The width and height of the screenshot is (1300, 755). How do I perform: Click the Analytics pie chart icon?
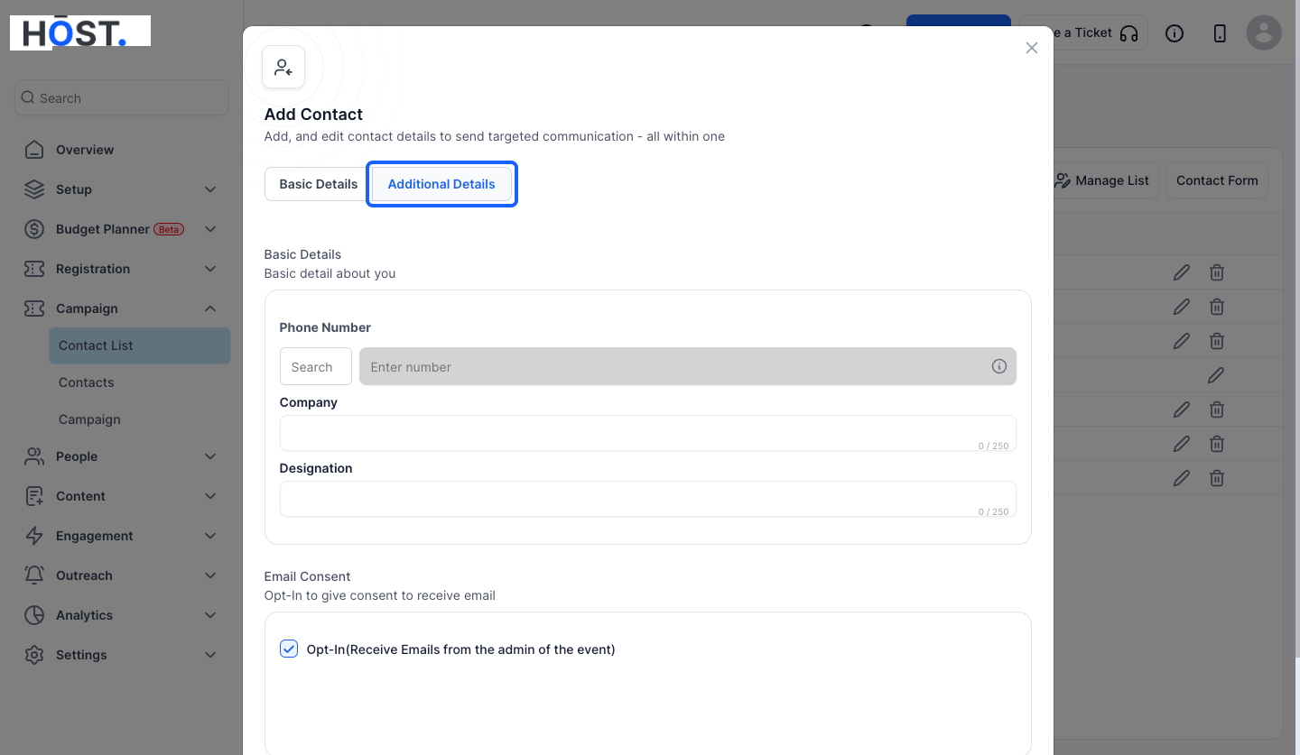34,615
